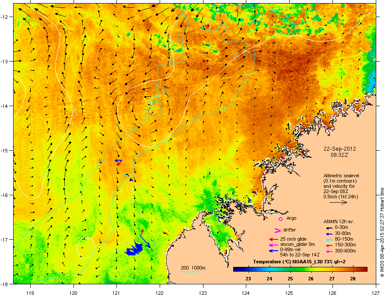Click the magenta slocum_glider legend arrow
The image size is (385, 297).
273,245
